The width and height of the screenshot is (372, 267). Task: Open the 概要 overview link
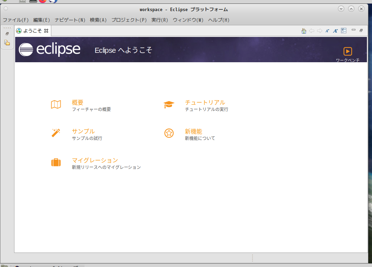tap(78, 102)
